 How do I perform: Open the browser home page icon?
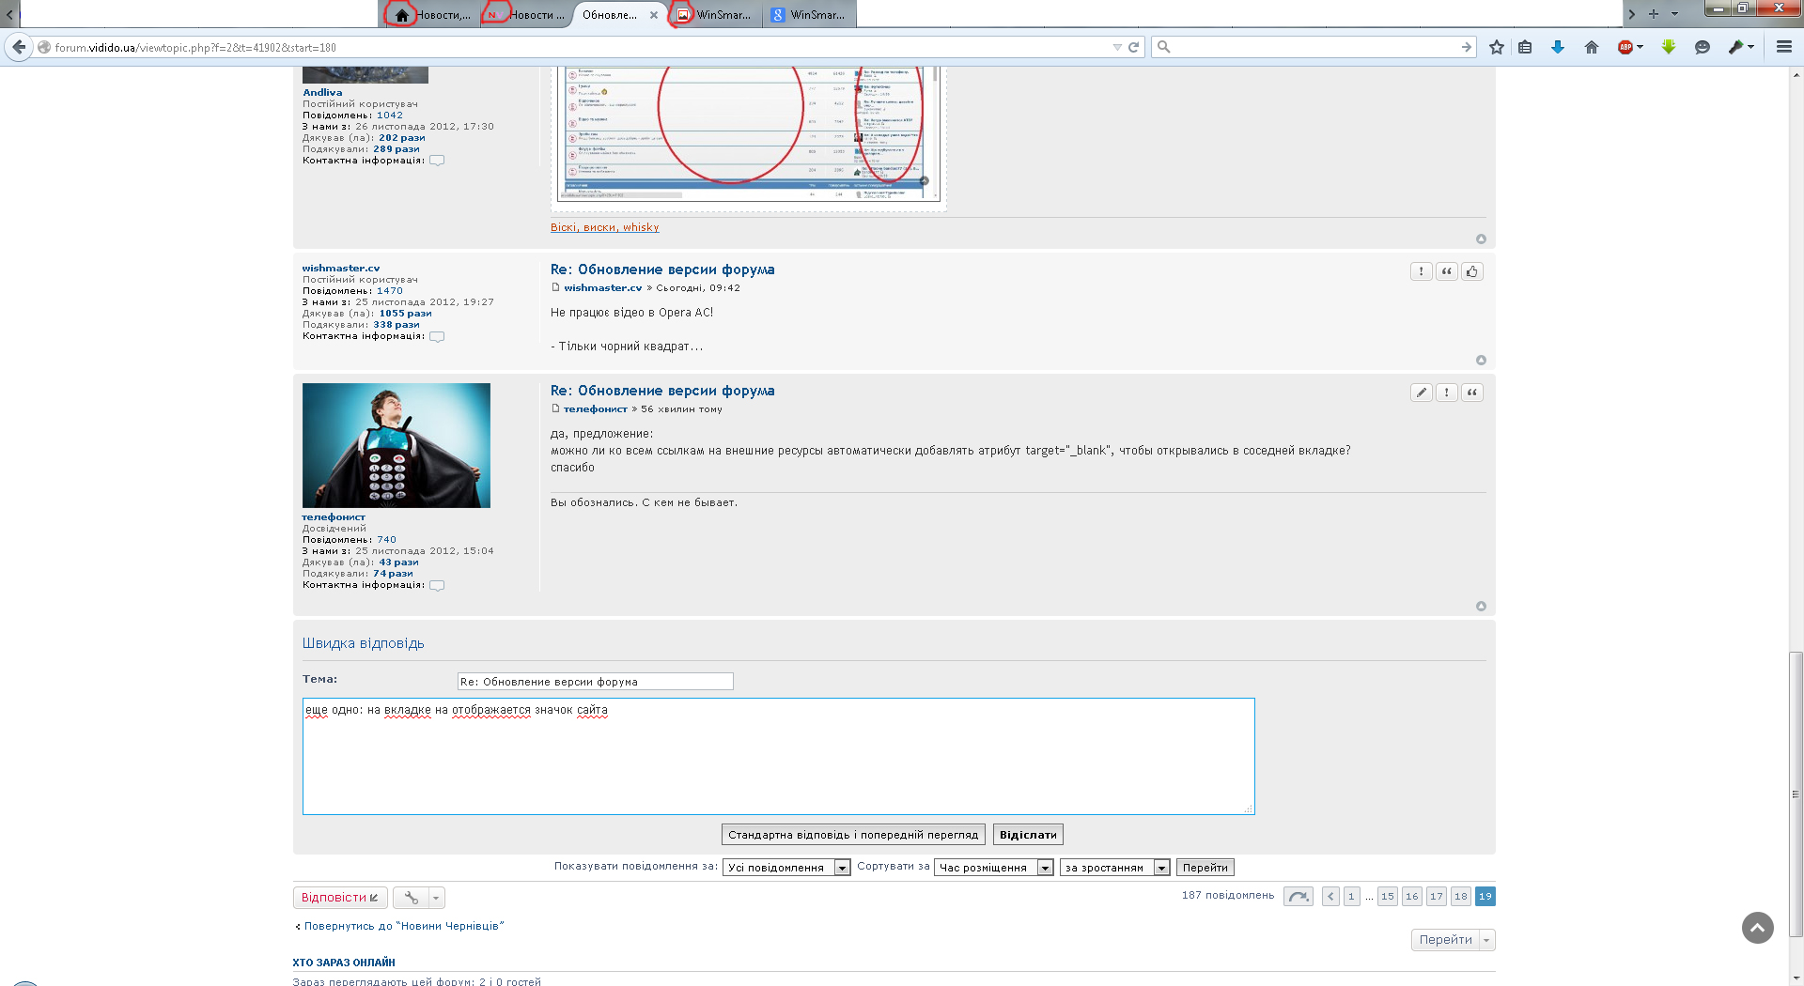[x=1591, y=47]
